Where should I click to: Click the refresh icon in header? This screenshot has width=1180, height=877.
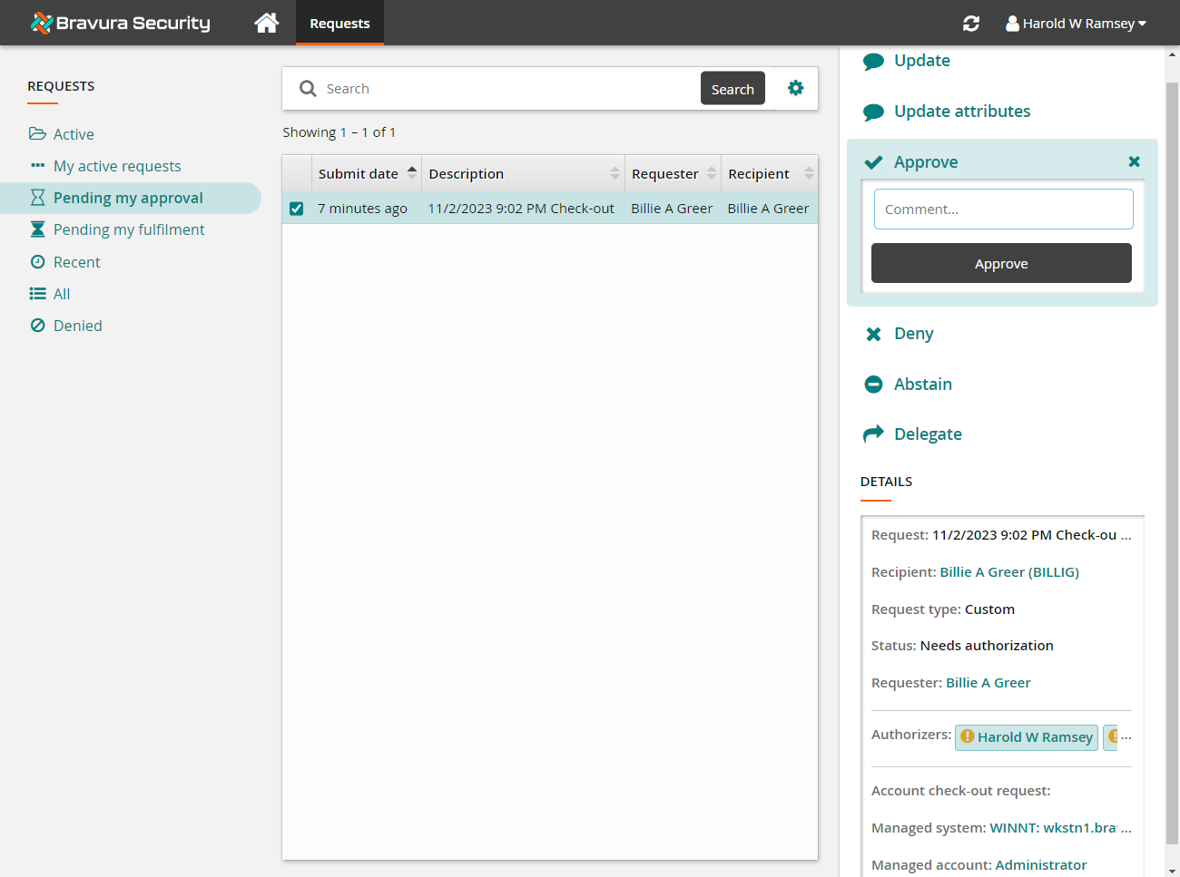click(970, 24)
